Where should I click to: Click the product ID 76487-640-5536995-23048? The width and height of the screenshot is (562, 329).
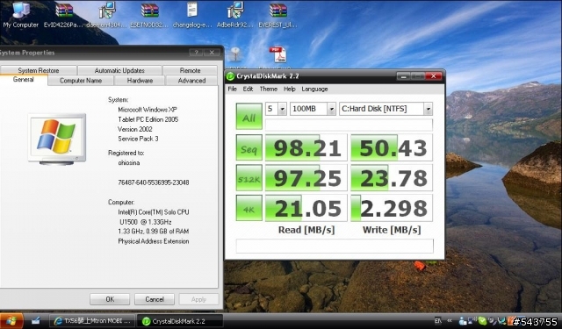pos(154,182)
